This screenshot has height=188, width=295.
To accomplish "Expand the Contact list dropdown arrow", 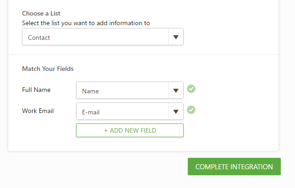I will click(176, 38).
